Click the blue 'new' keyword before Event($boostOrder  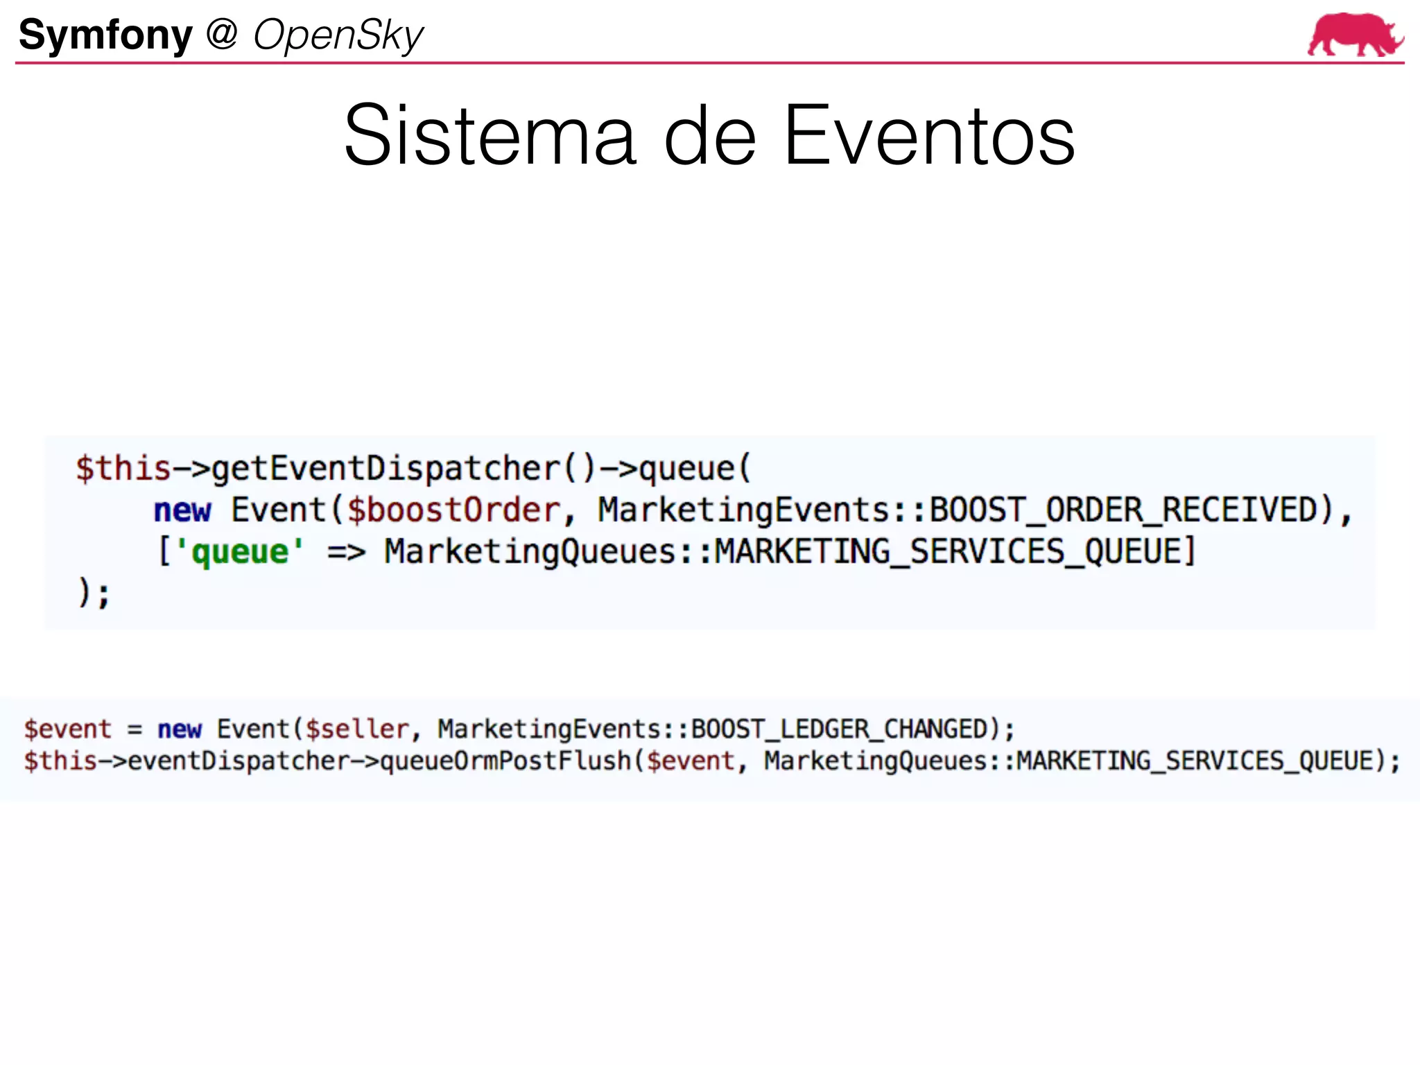182,511
